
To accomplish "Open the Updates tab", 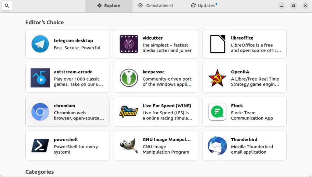I will 204,6.
